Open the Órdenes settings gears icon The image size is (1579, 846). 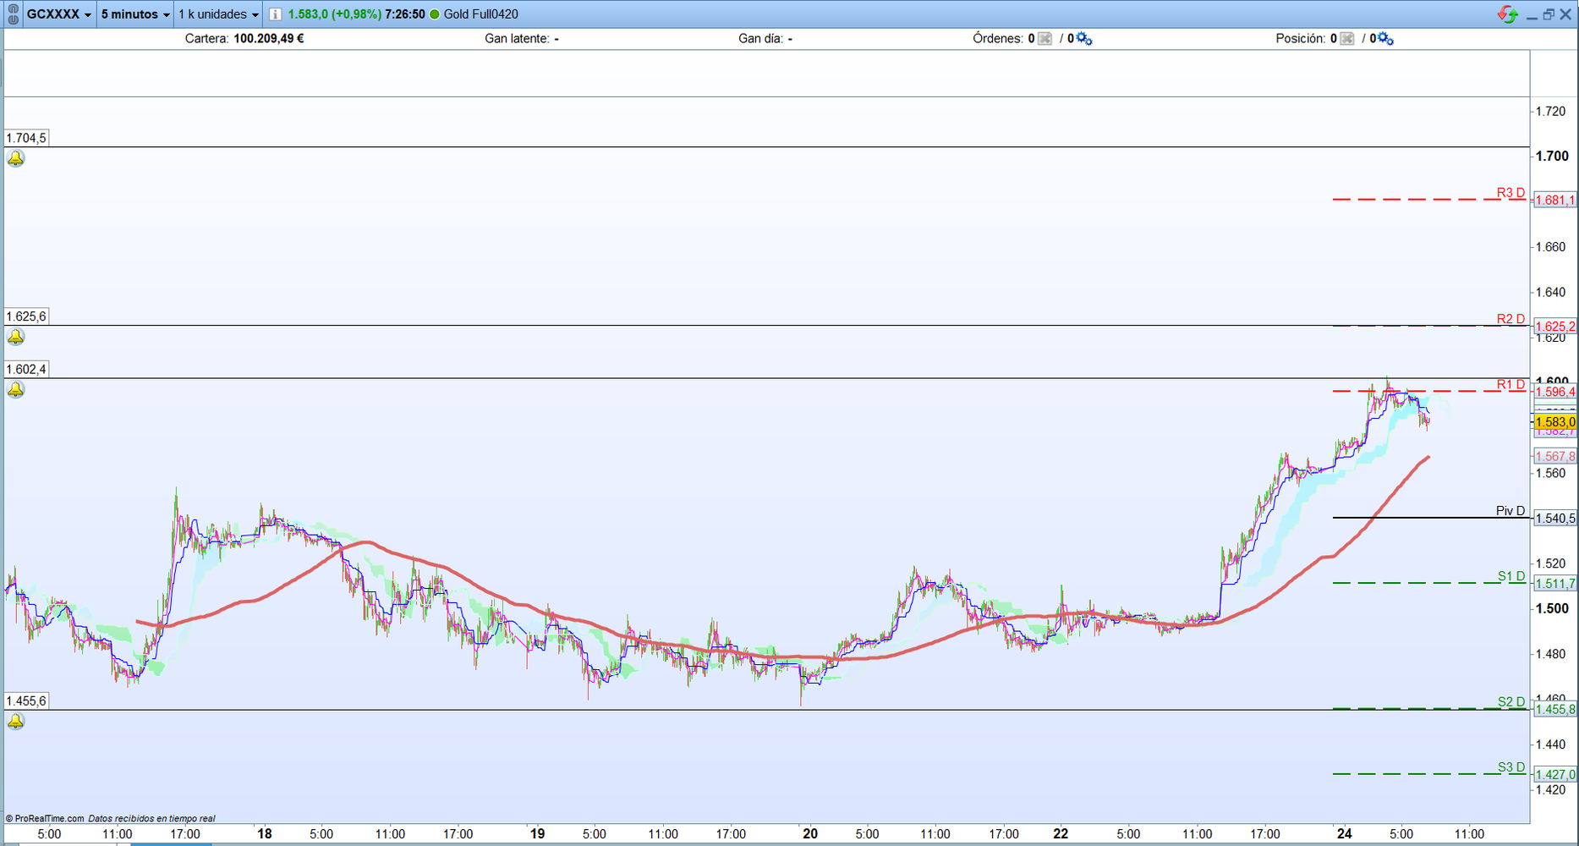[1084, 39]
